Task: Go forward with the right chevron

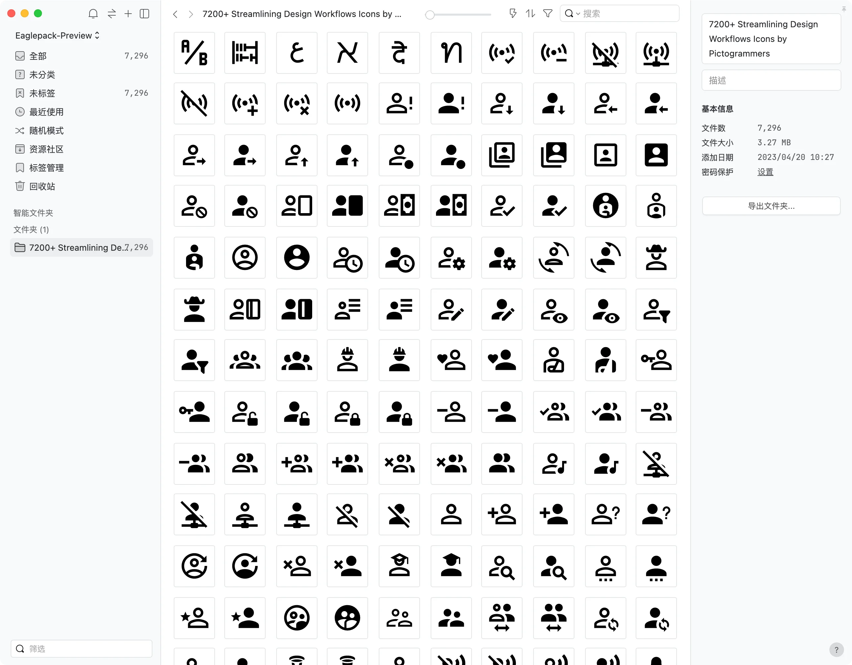Action: pyautogui.click(x=190, y=14)
